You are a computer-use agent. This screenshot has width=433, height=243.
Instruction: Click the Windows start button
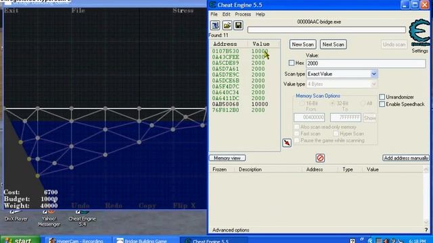20,240
